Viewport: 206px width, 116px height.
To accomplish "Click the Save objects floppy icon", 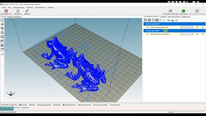I will [x=145, y=20].
